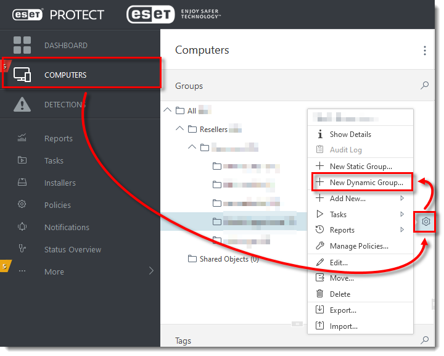Click the Delete trash can icon
444x356 pixels.
319,294
